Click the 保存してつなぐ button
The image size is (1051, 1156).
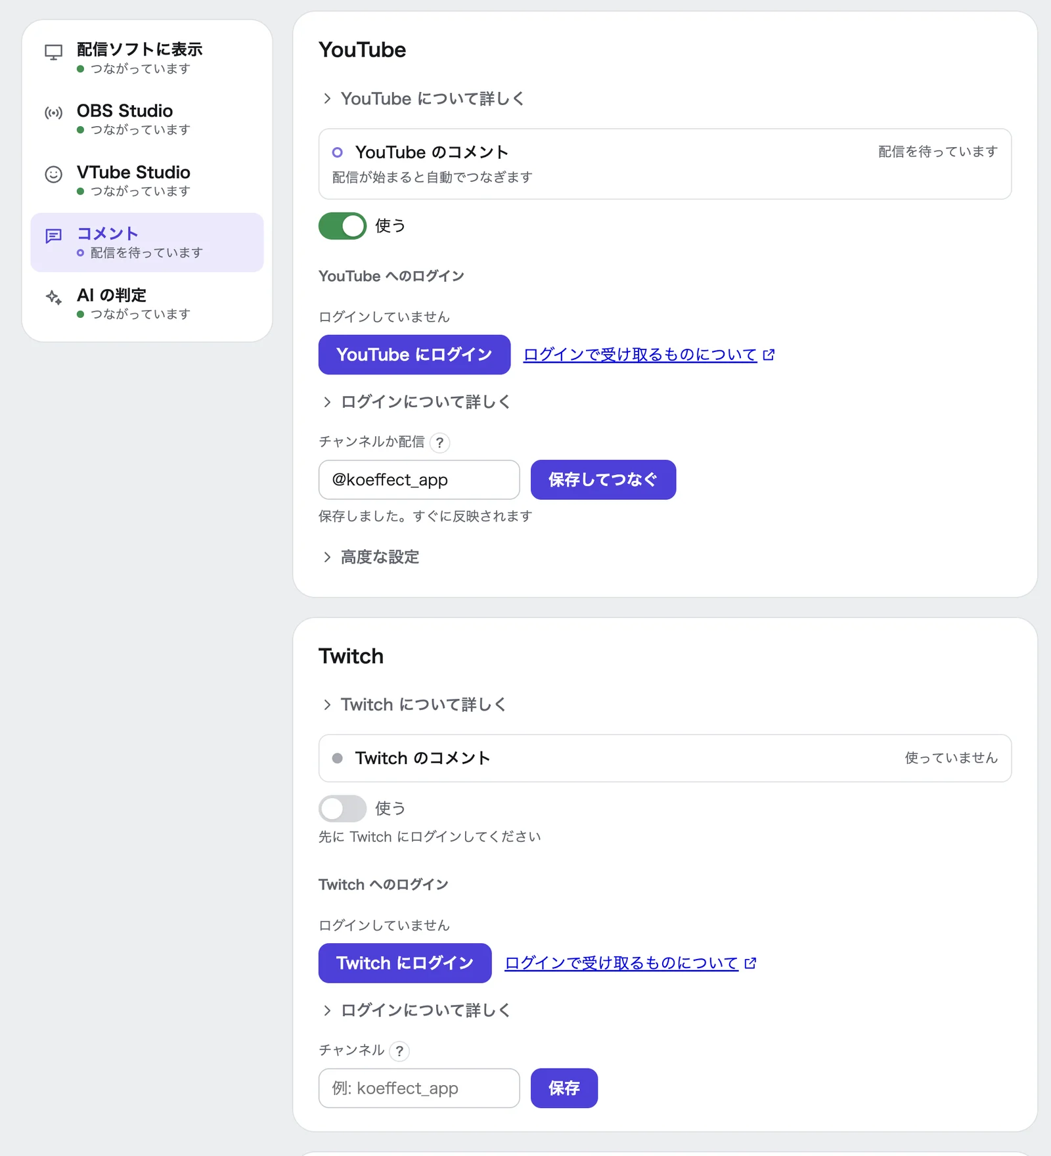(x=603, y=479)
